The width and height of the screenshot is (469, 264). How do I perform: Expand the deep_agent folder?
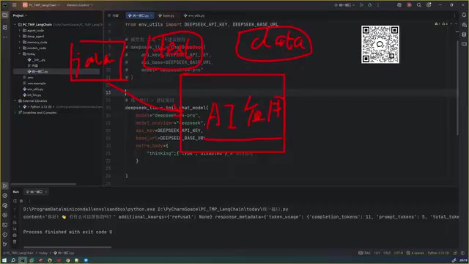point(20,36)
